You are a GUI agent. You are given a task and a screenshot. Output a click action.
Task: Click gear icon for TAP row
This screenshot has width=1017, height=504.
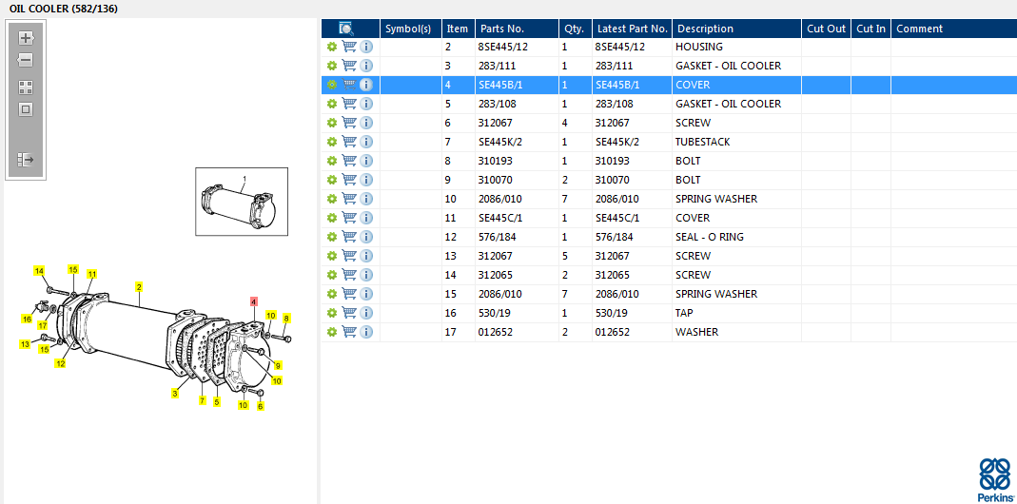331,313
